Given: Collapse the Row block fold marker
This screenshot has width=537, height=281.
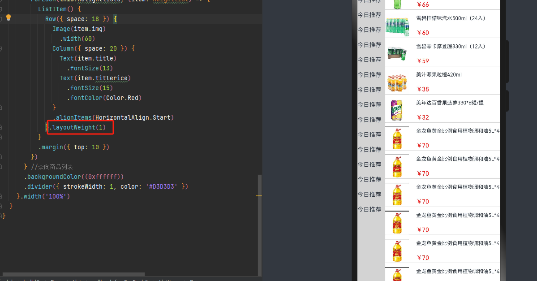Looking at the screenshot, I should [x=1, y=19].
